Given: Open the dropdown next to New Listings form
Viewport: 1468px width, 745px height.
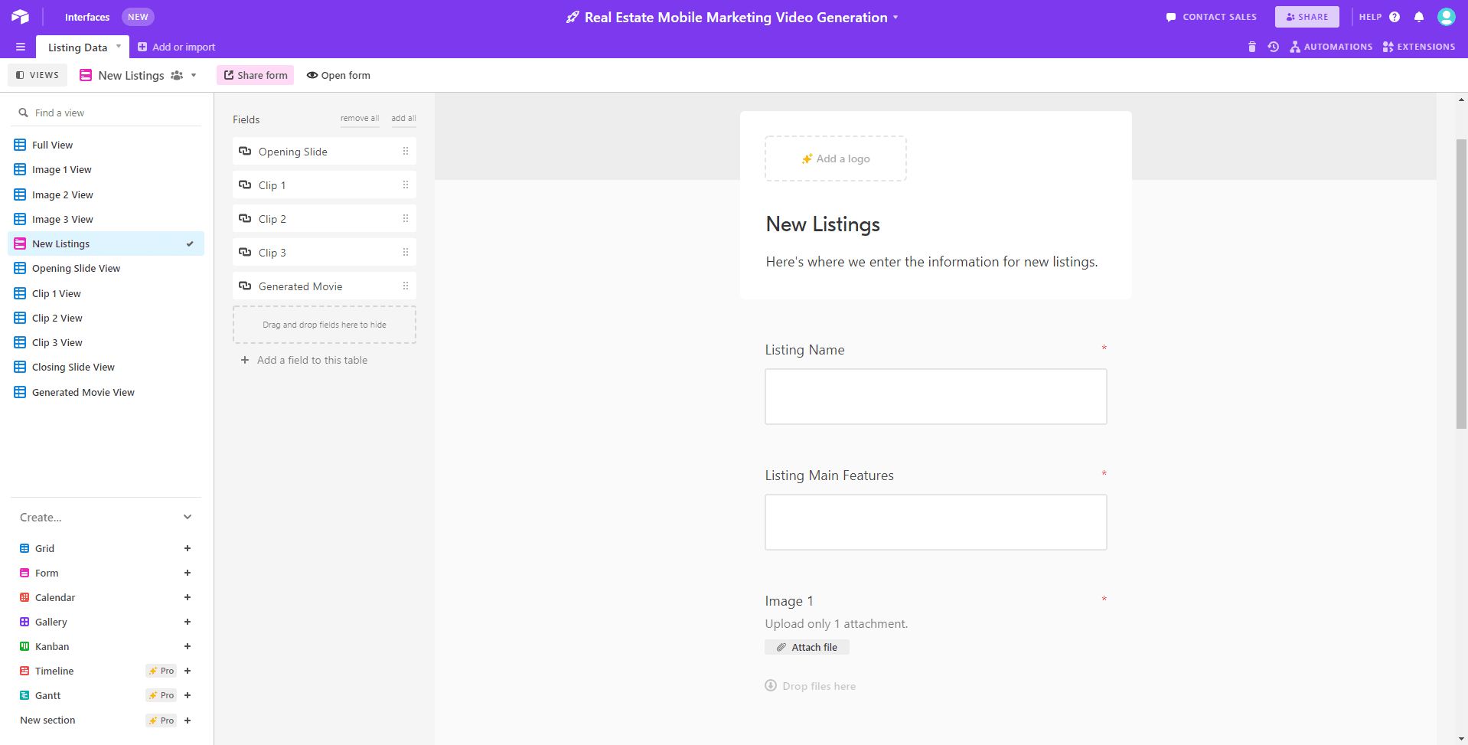Looking at the screenshot, I should point(193,75).
